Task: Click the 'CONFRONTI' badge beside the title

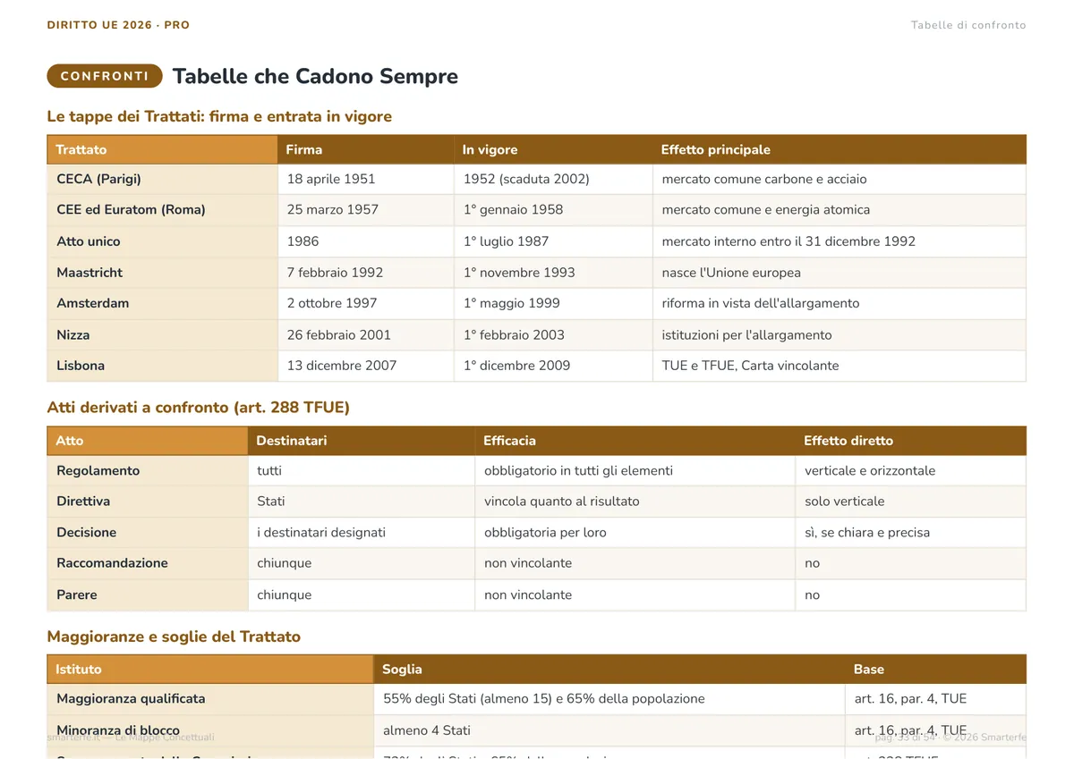Action: [105, 76]
